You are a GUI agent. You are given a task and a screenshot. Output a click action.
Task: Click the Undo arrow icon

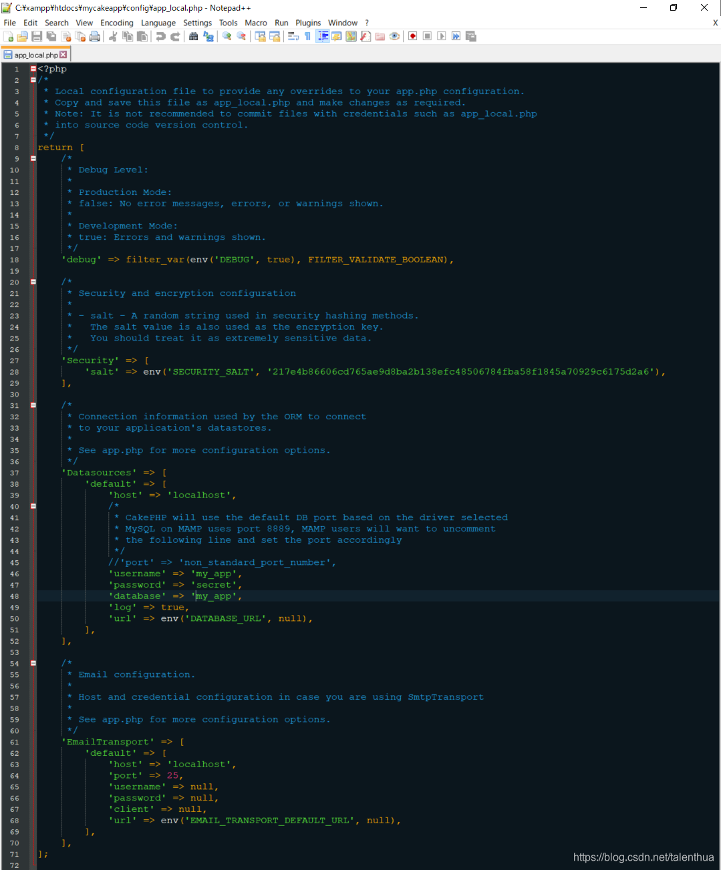click(x=160, y=36)
